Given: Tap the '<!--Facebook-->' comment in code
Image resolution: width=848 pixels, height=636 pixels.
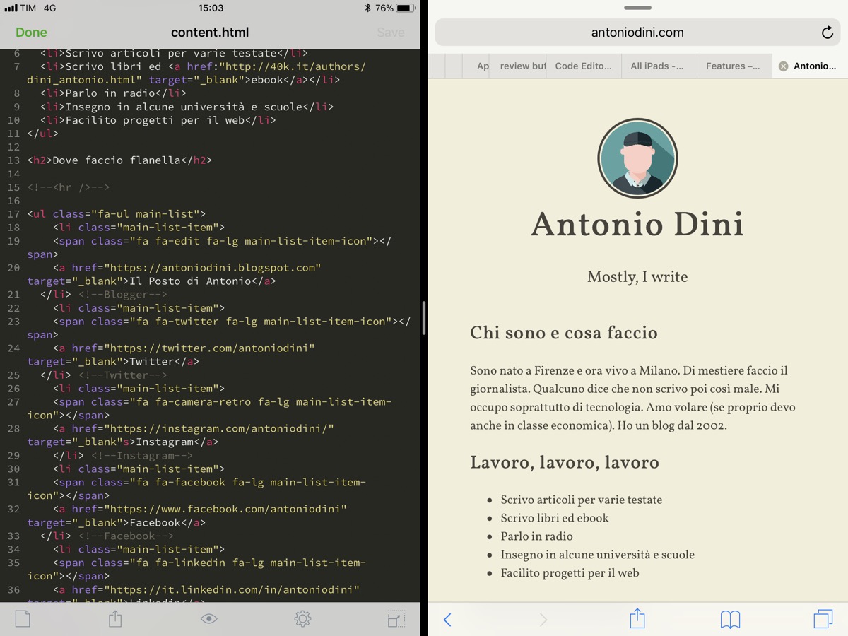Looking at the screenshot, I should [126, 536].
